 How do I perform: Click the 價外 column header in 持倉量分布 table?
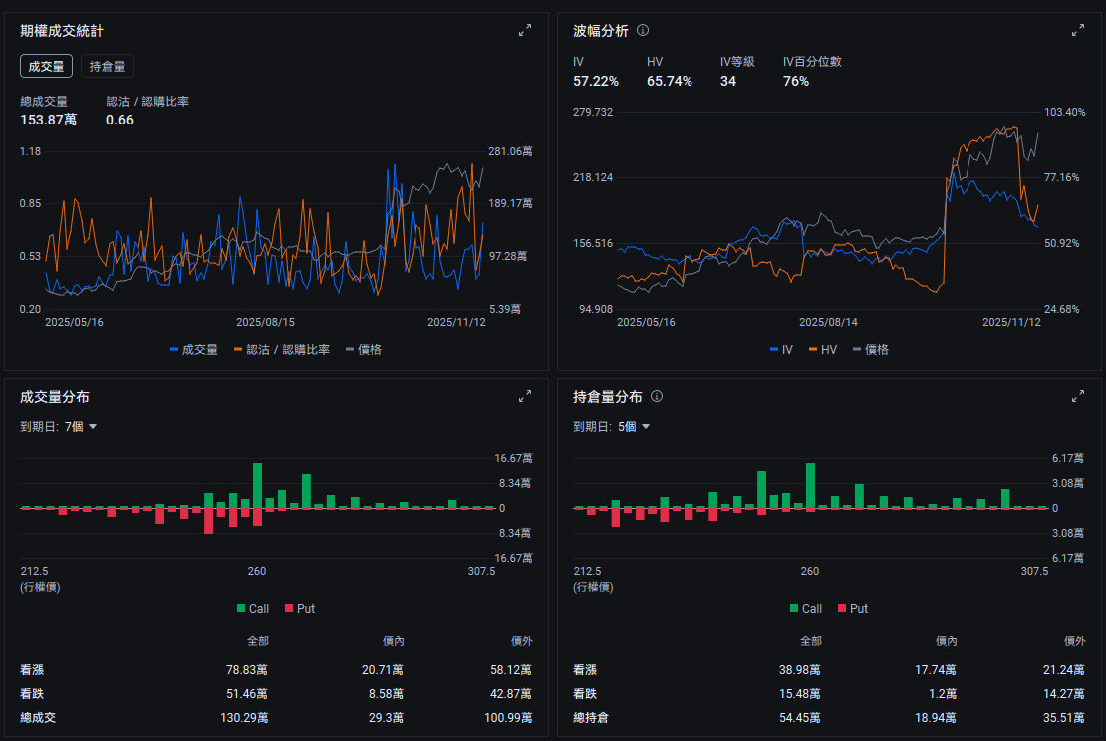point(1074,640)
